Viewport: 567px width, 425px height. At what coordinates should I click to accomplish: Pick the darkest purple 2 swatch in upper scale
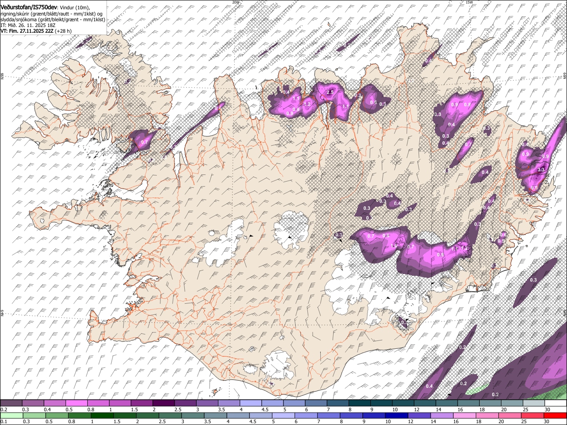[163, 403]
